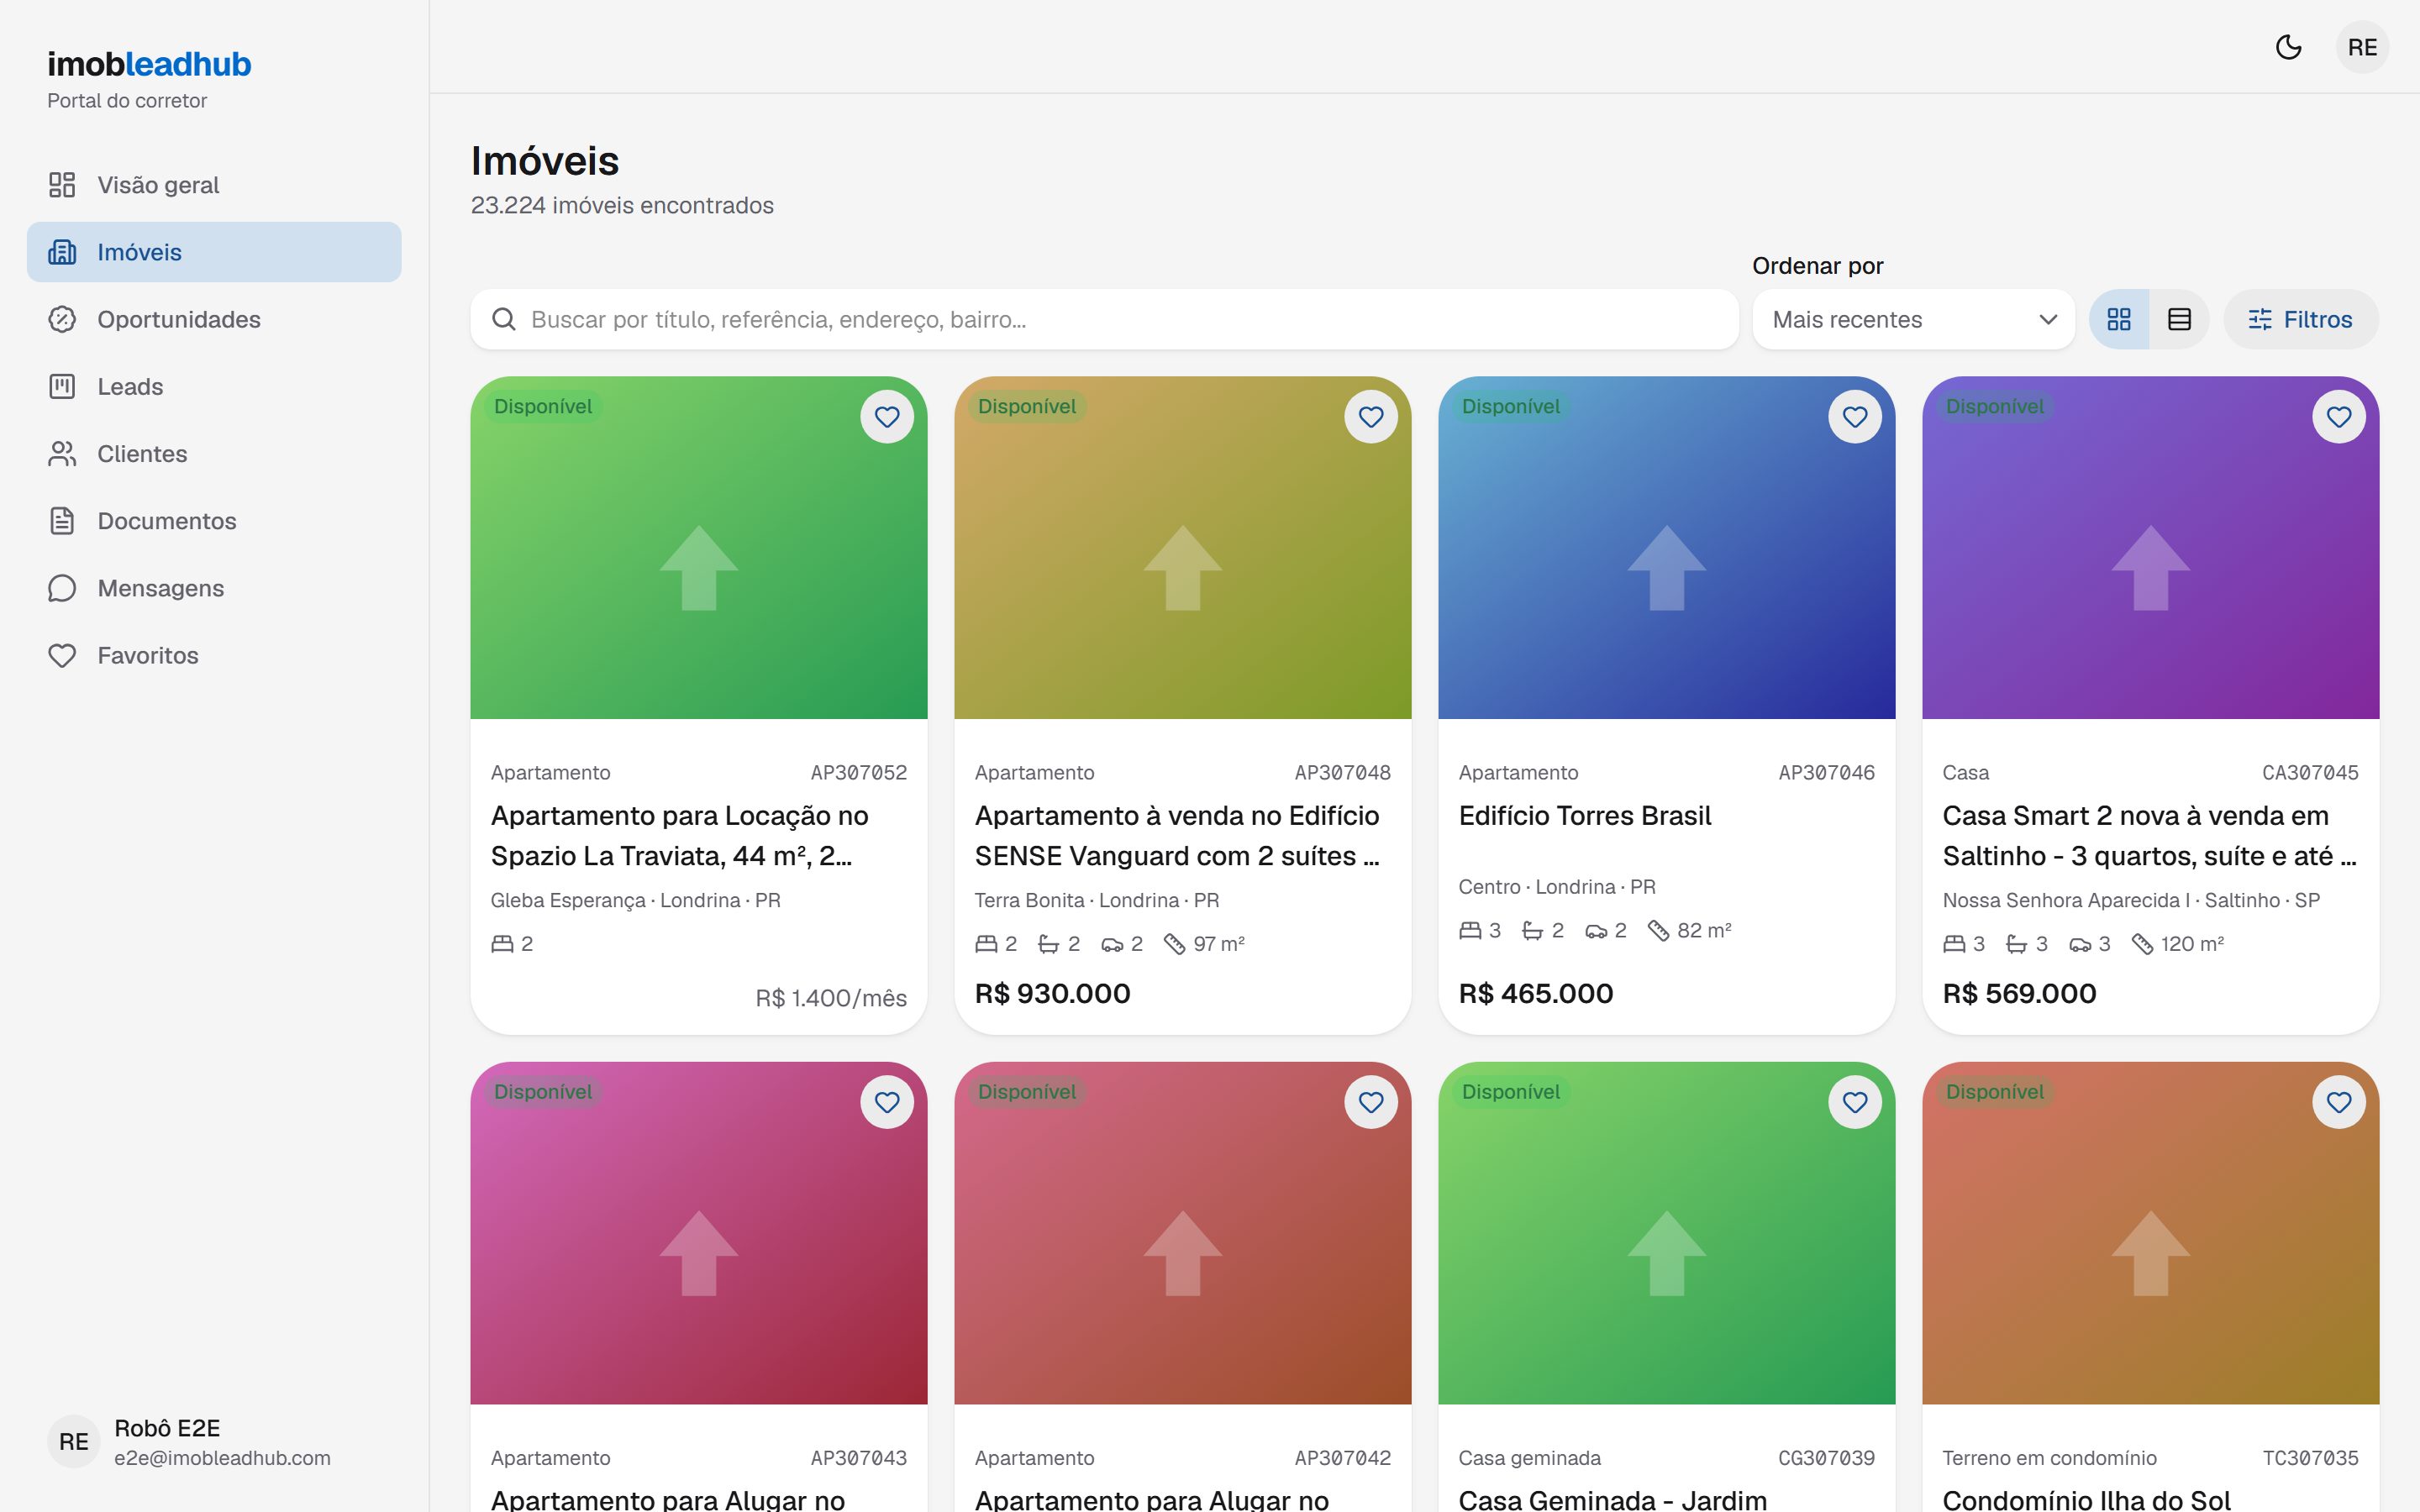
Task: Click the Leads sidebar icon
Action: click(62, 386)
